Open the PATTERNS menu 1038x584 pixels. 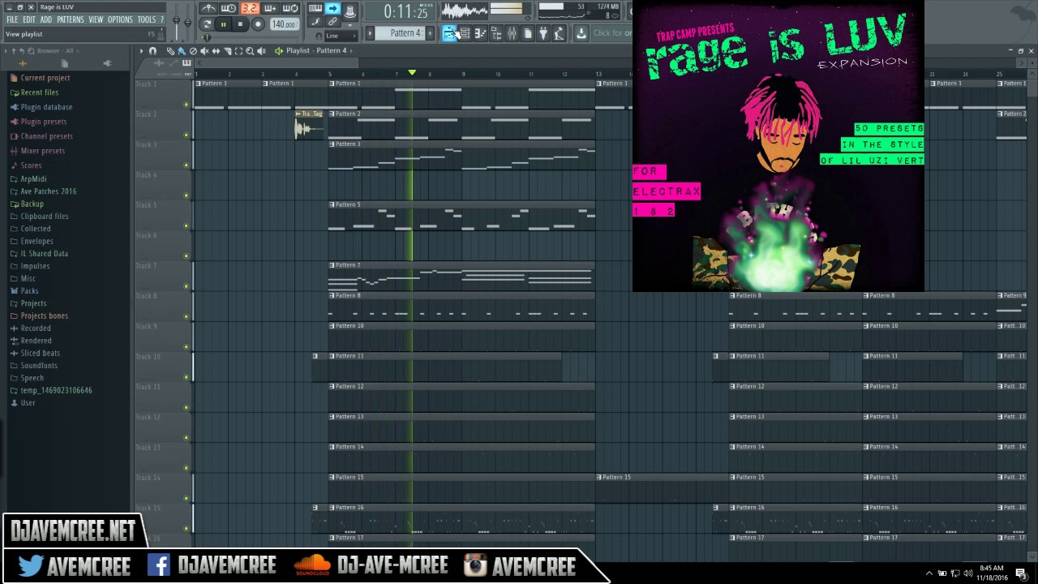click(70, 19)
